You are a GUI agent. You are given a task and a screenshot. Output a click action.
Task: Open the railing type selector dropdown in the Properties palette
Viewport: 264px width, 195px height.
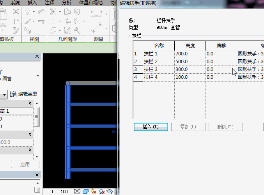coord(38,76)
